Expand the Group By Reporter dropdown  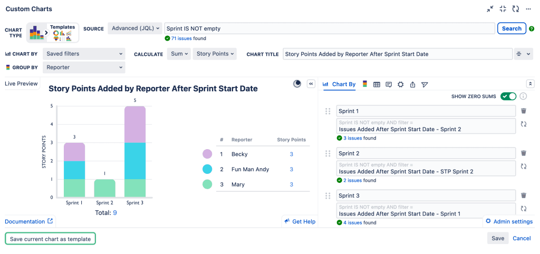pyautogui.click(x=84, y=67)
